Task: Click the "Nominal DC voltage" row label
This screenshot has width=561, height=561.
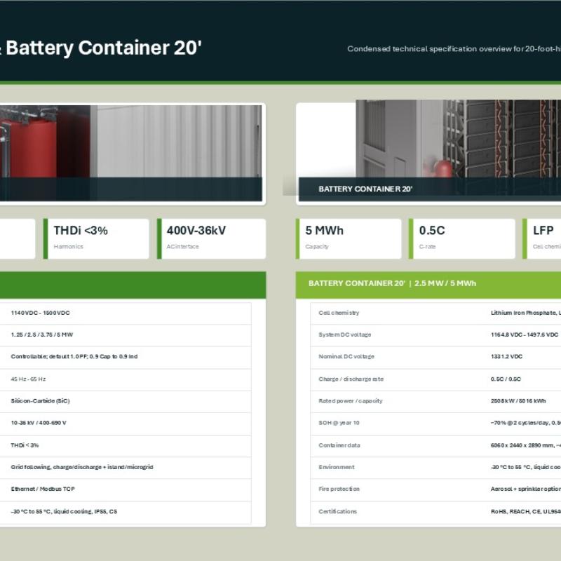Action: tap(346, 356)
